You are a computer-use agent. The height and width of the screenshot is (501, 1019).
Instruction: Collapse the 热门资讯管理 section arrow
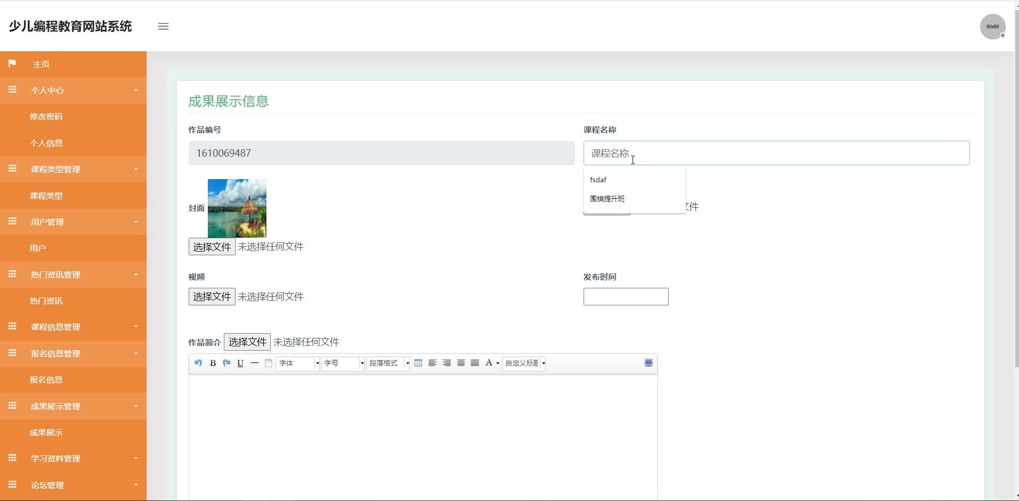click(136, 274)
